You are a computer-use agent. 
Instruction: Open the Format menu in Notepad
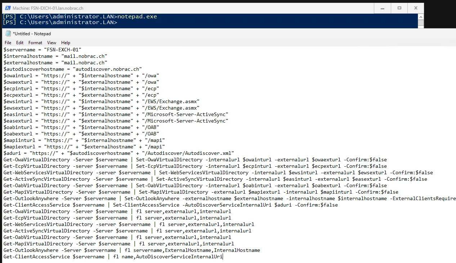click(35, 43)
